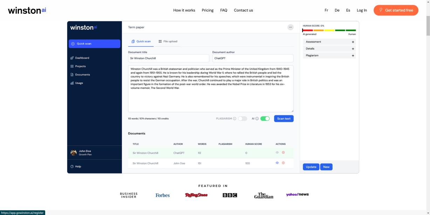
Task: View the John Doe document with eye icon
Action: (277, 163)
